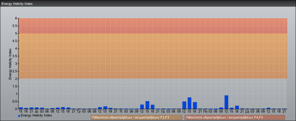Click the y-axis value 2.5
The height and width of the screenshot is (121, 296).
click(15, 71)
